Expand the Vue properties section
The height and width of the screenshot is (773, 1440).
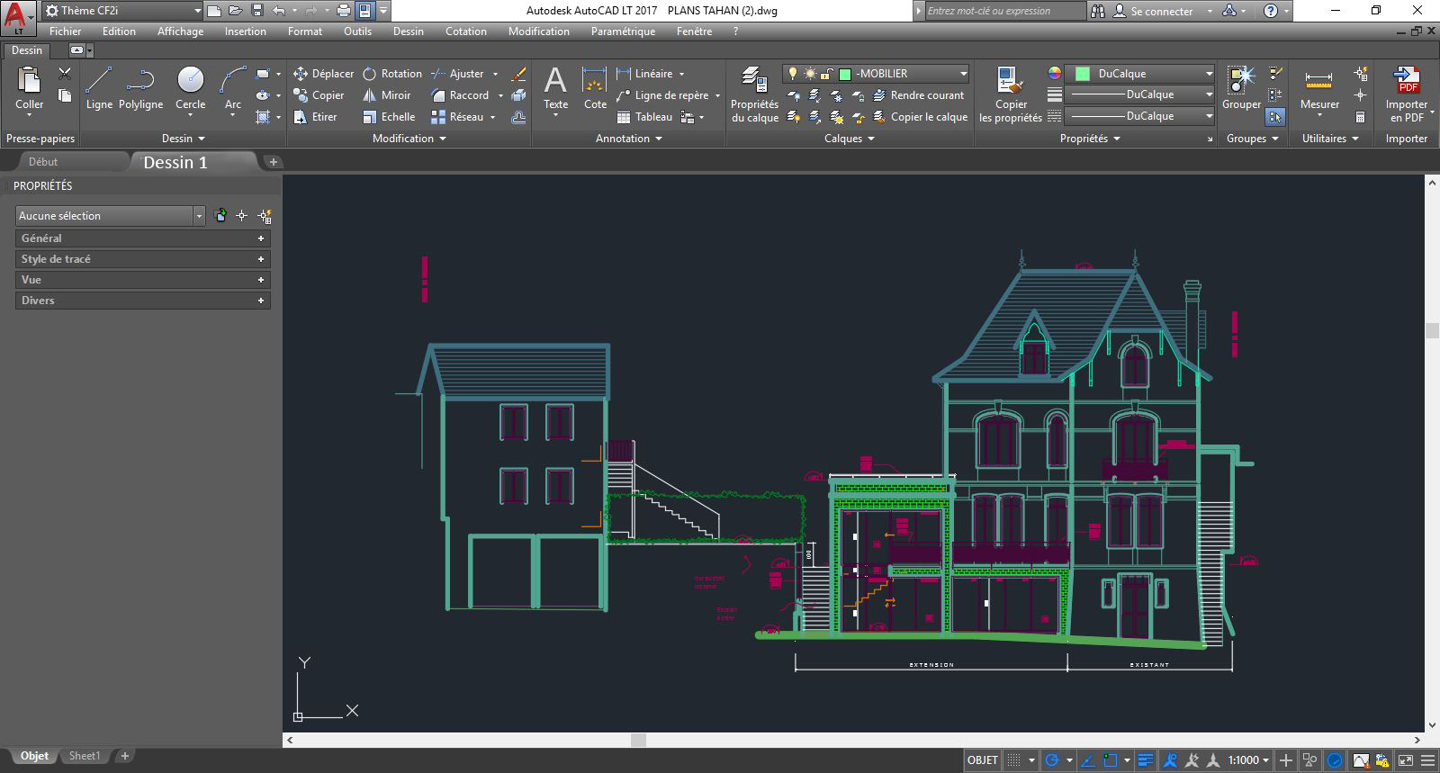tap(143, 280)
